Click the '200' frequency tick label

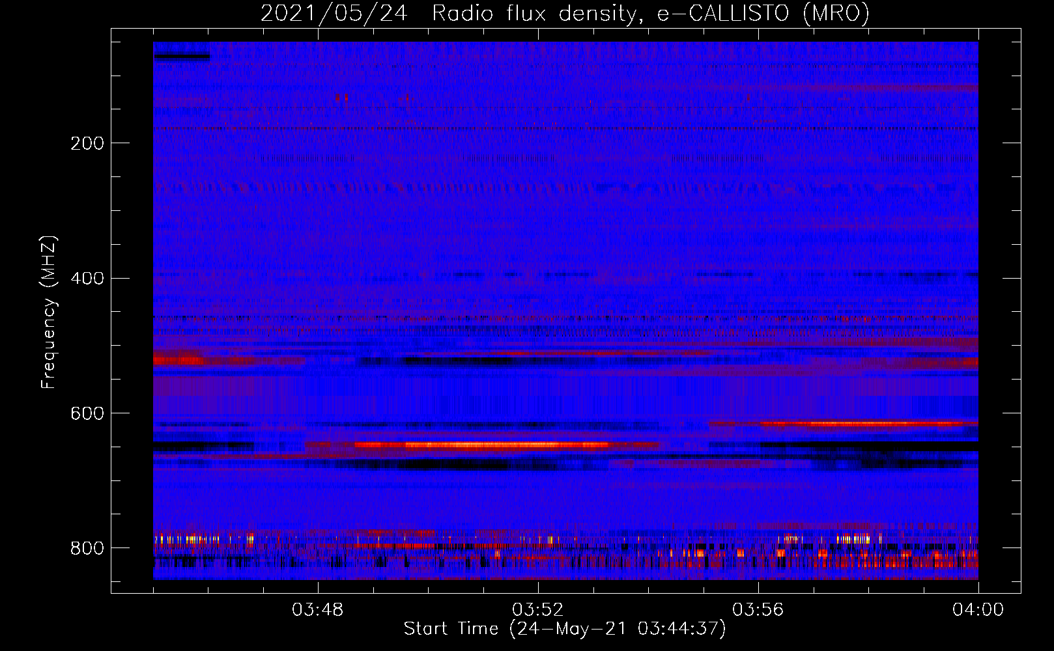click(x=87, y=143)
